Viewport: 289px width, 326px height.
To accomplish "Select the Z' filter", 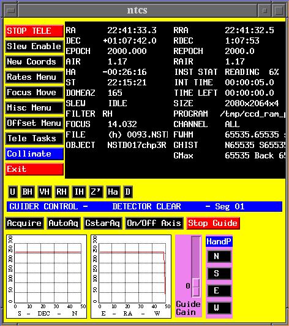I will [96, 192].
